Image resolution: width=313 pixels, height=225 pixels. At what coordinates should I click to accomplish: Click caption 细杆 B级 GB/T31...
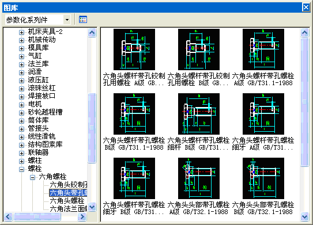(x=198, y=147)
